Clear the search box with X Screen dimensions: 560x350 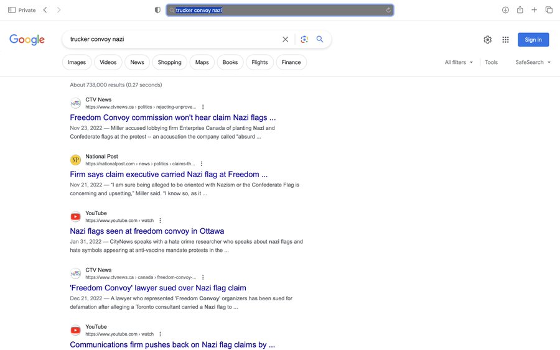[286, 39]
